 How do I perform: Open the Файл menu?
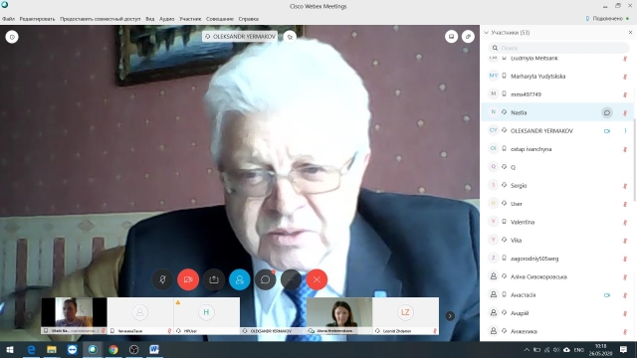coord(8,19)
